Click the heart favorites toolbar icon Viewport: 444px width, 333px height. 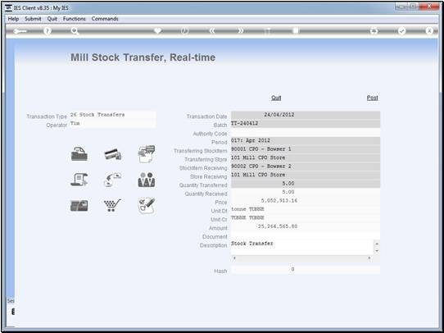click(x=157, y=31)
